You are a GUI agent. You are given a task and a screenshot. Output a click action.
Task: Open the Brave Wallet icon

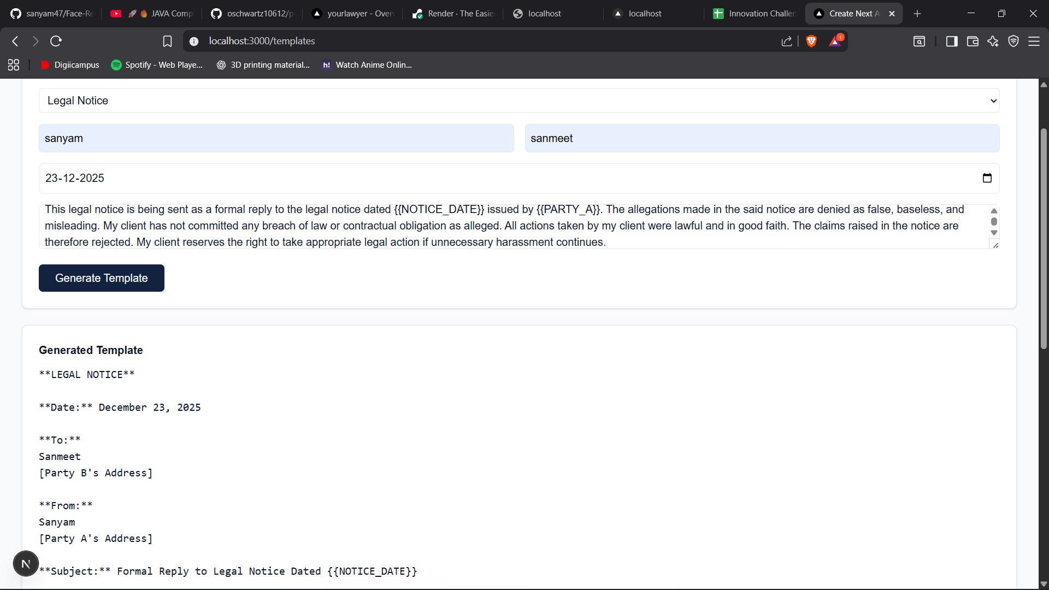coord(973,41)
